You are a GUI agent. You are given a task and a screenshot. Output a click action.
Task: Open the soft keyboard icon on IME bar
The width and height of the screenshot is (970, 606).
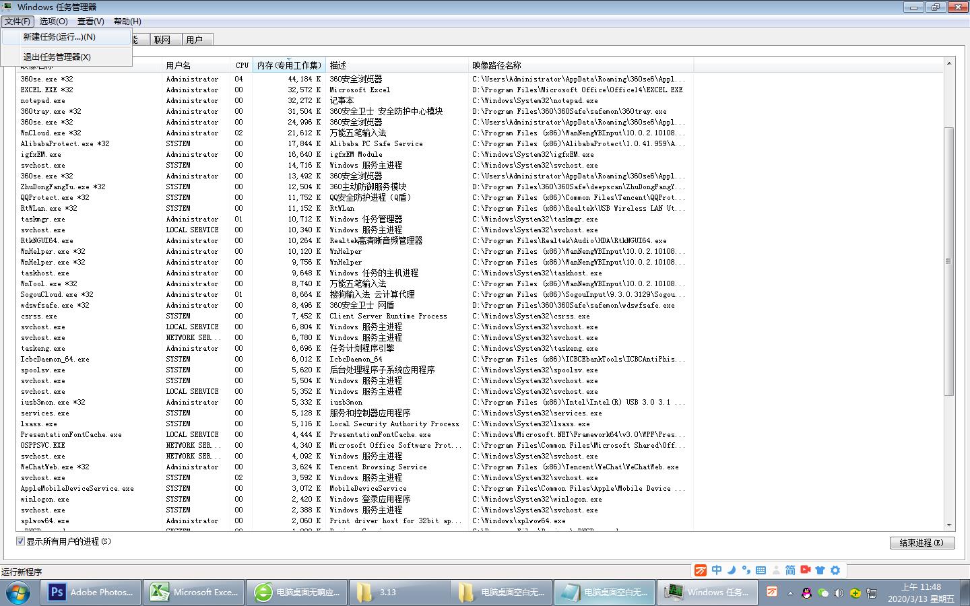point(761,570)
